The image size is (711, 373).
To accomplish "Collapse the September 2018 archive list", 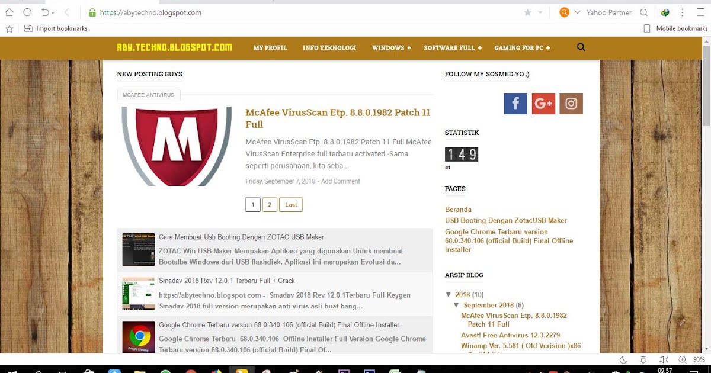I will tap(457, 306).
